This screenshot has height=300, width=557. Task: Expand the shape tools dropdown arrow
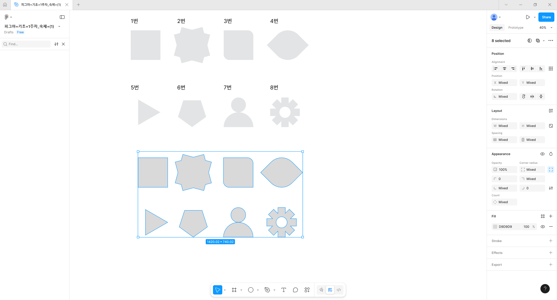[x=258, y=290]
